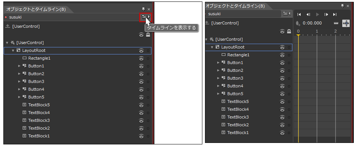This screenshot has width=356, height=147.
Task: Select TextBlock5 in the left tree
Action: coord(39,105)
